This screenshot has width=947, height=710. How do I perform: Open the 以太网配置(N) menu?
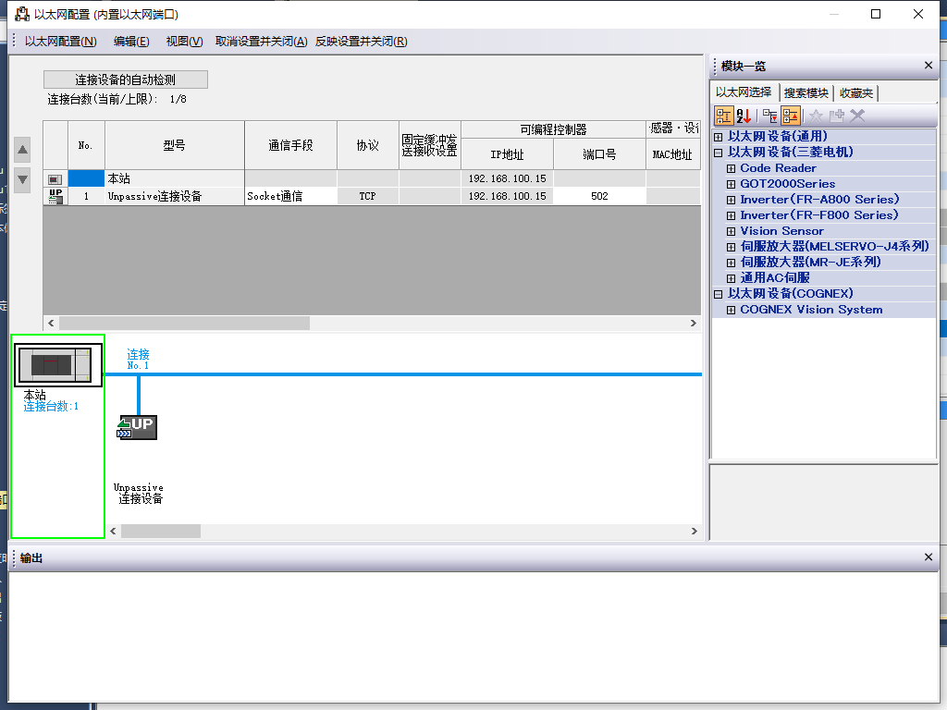click(x=60, y=41)
